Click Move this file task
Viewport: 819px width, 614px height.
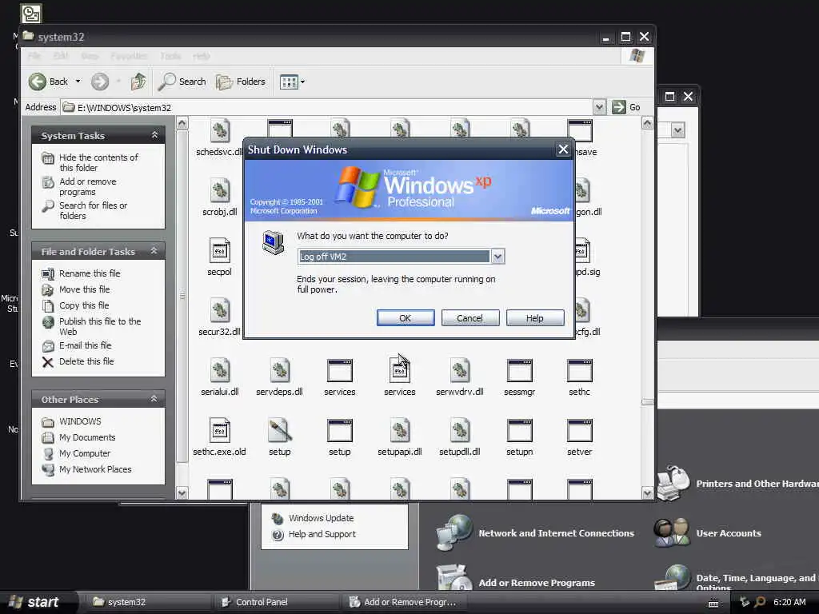[84, 289]
